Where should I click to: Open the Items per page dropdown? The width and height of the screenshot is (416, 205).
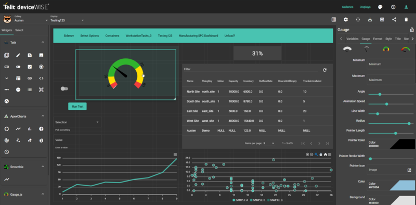[x=269, y=144]
